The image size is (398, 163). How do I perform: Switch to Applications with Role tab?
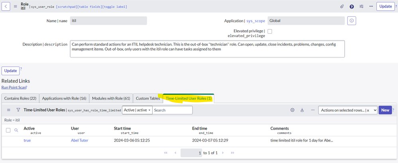[x=64, y=98]
